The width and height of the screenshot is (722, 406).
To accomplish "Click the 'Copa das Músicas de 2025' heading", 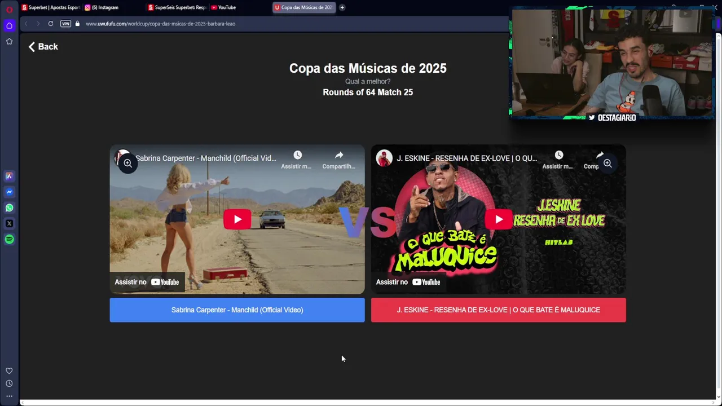I will click(x=368, y=68).
